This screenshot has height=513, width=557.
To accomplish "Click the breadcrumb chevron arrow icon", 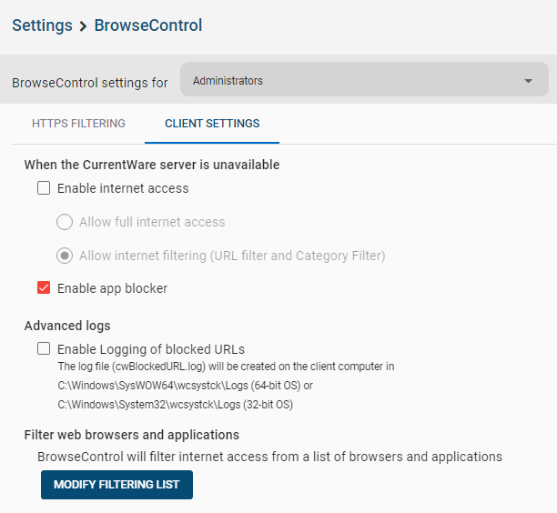I will [83, 26].
